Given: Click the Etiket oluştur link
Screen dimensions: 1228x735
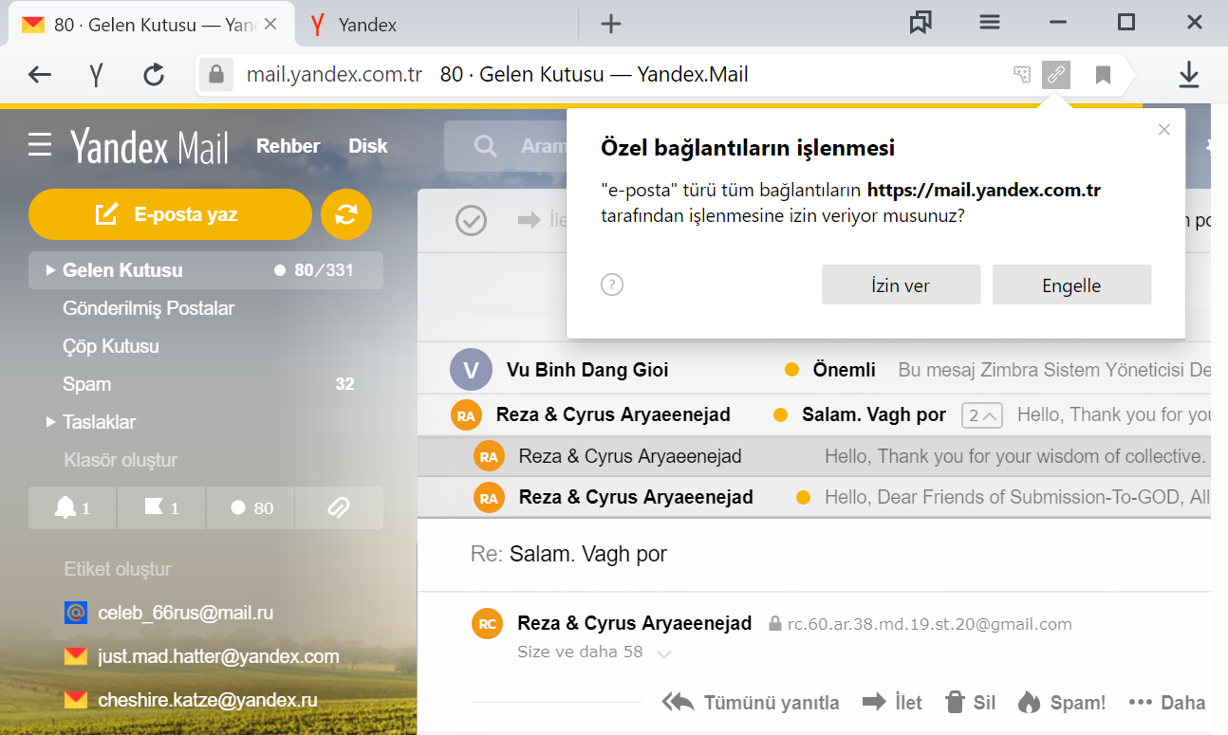Looking at the screenshot, I should (118, 569).
